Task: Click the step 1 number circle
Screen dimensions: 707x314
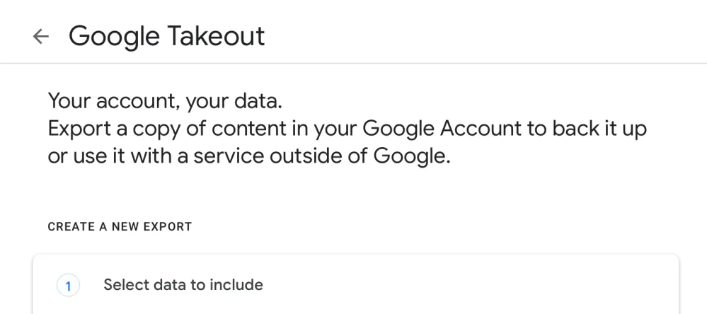Action: 68,286
